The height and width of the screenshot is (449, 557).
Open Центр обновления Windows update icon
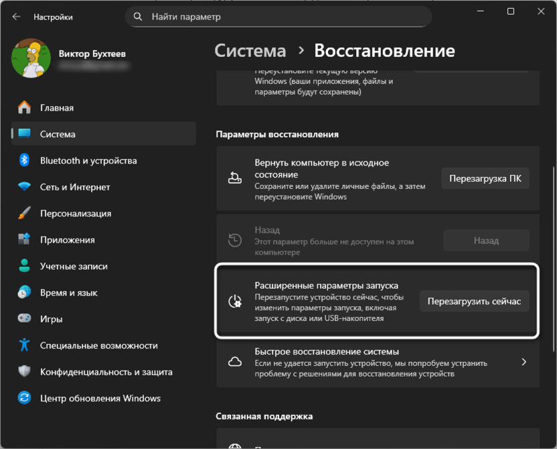pos(25,398)
